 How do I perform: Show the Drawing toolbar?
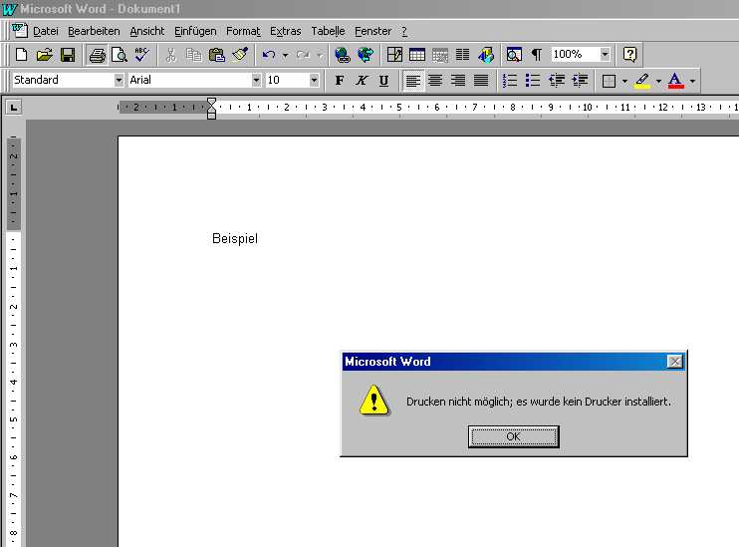[486, 55]
